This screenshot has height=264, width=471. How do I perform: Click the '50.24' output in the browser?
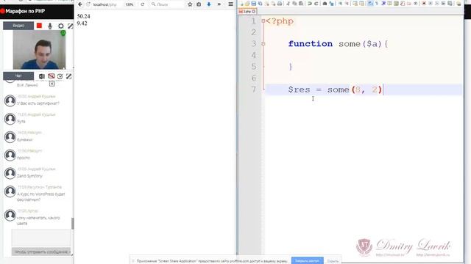click(83, 16)
